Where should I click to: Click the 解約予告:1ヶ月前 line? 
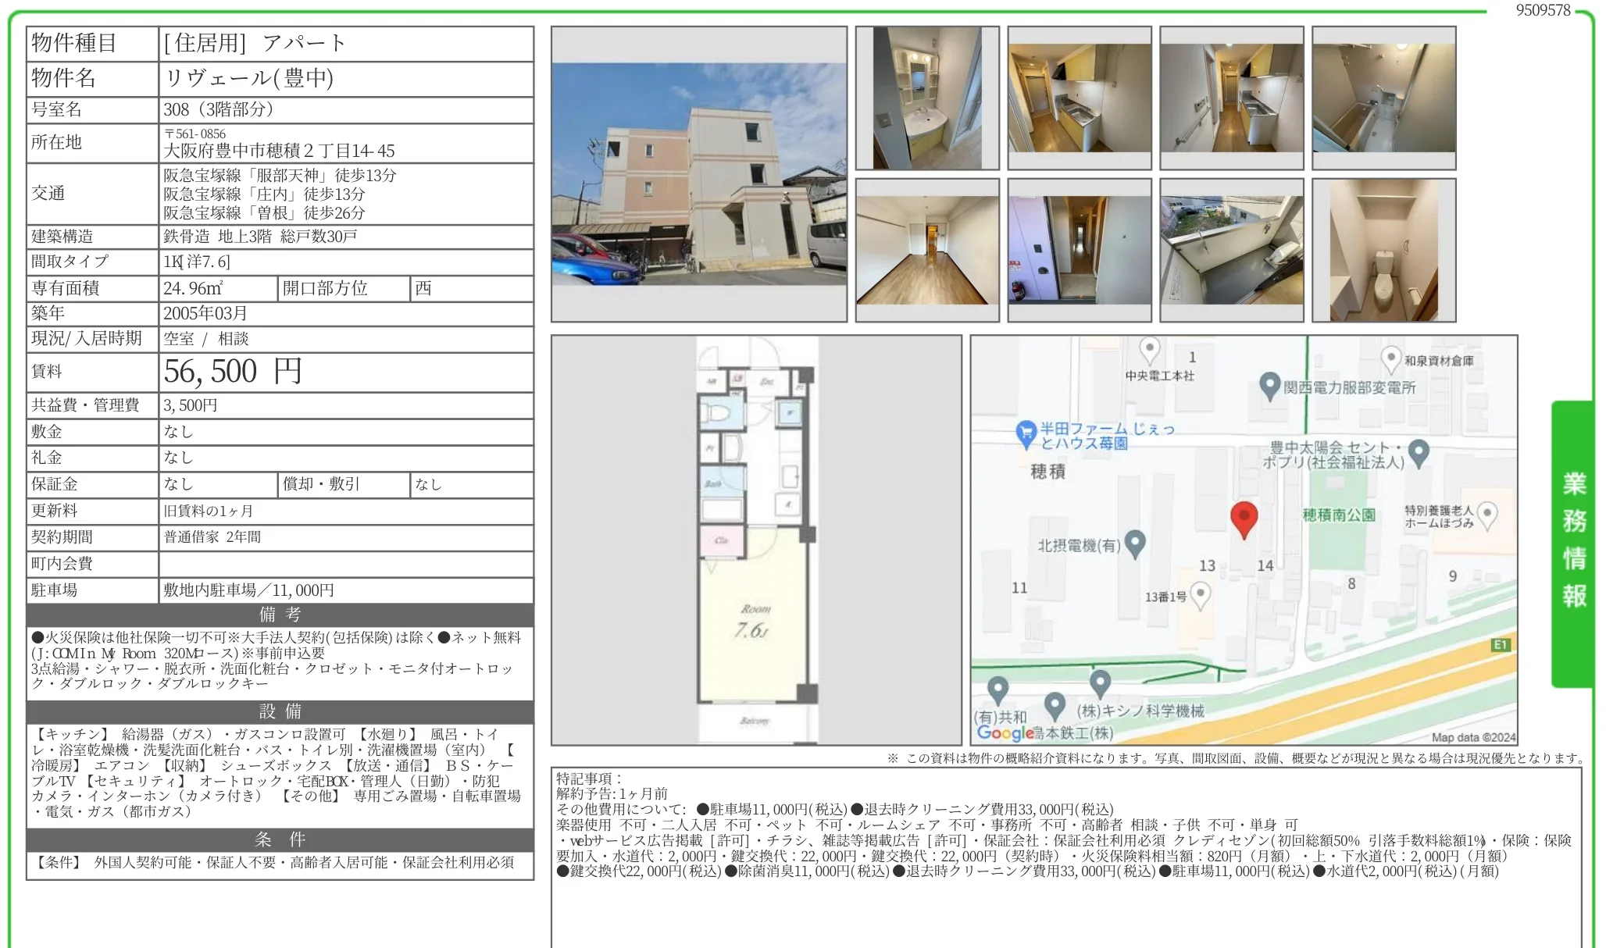coord(612,793)
